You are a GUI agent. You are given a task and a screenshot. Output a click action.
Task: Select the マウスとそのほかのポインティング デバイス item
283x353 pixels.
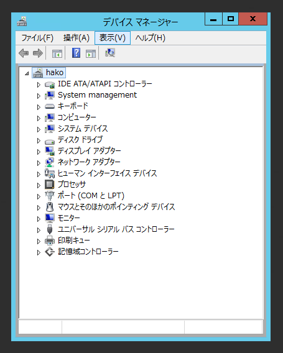tap(116, 207)
